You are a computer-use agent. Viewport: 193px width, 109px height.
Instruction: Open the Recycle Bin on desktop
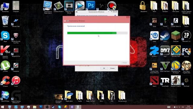pyautogui.click(x=5, y=21)
